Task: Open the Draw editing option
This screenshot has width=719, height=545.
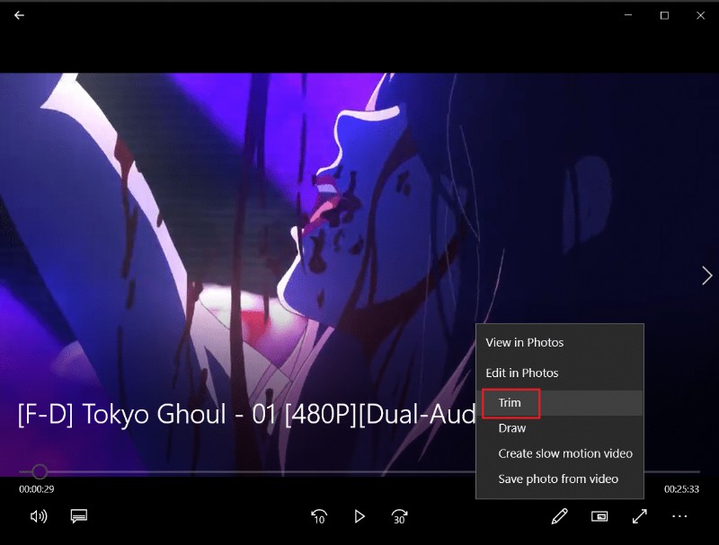Action: (x=510, y=428)
